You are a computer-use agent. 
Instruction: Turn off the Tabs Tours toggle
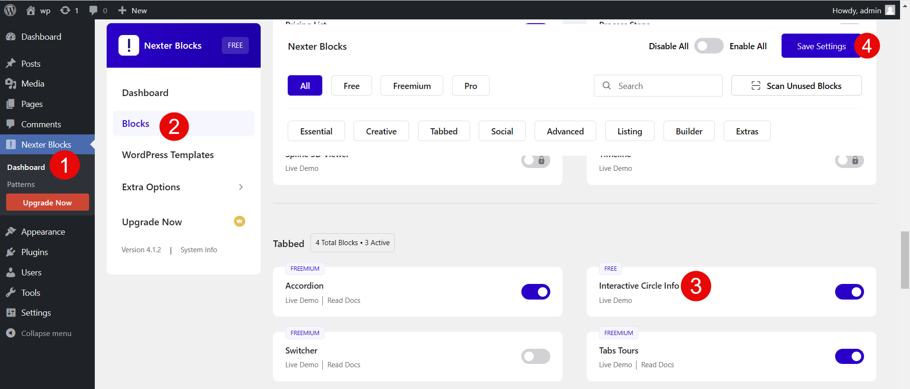tap(849, 356)
